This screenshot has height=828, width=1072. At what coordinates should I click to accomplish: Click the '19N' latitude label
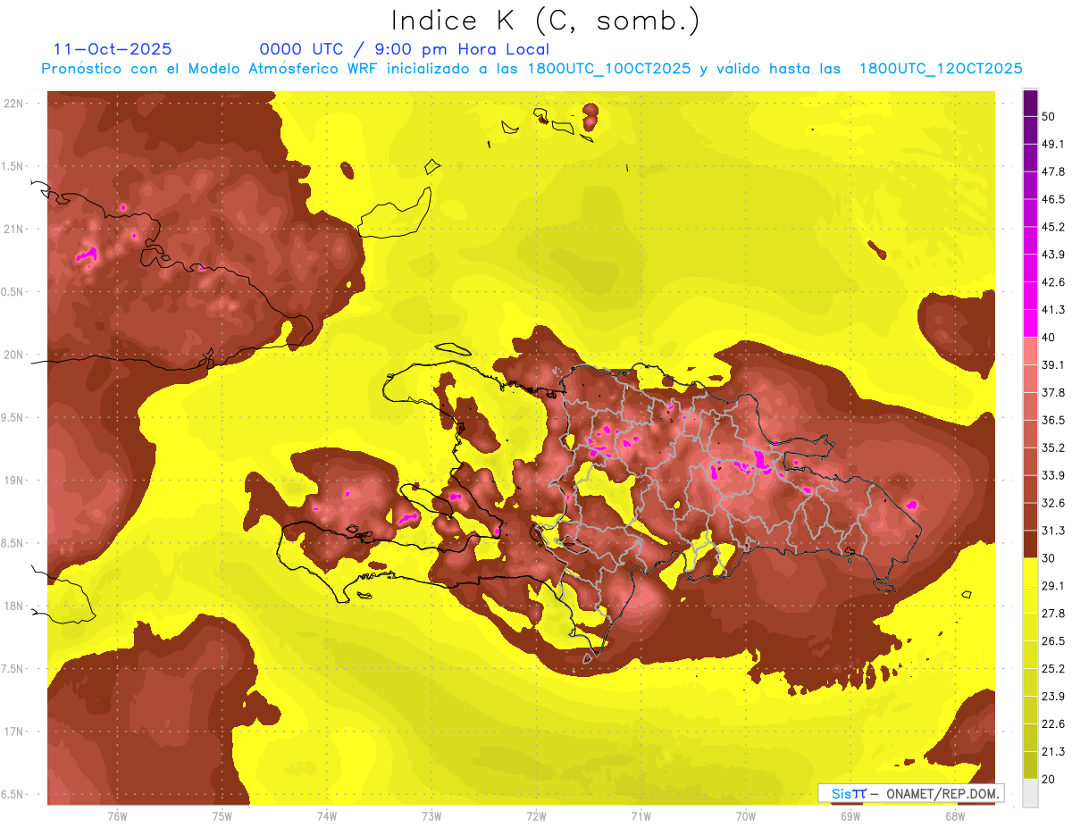coord(13,481)
